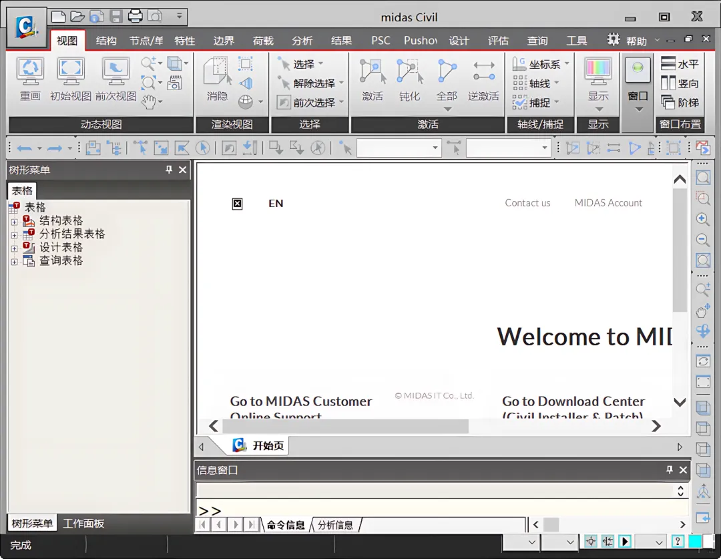Viewport: 721px width, 559px height.
Task: Click the open folder icon in quick access toolbar
Action: tap(77, 17)
